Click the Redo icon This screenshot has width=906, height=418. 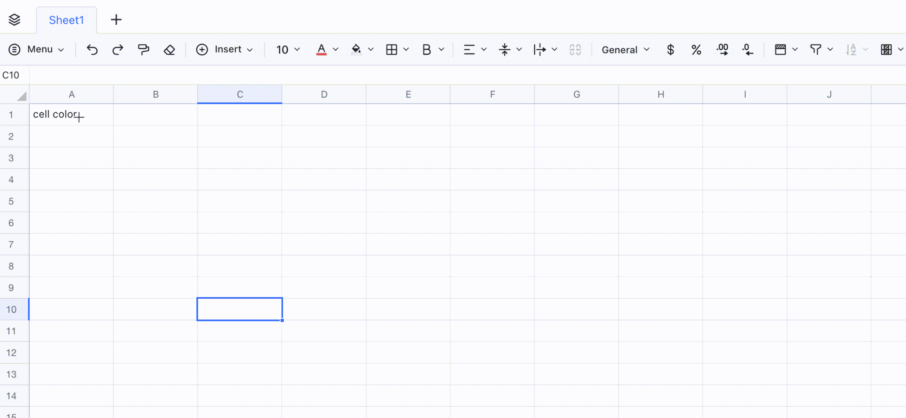pyautogui.click(x=117, y=50)
